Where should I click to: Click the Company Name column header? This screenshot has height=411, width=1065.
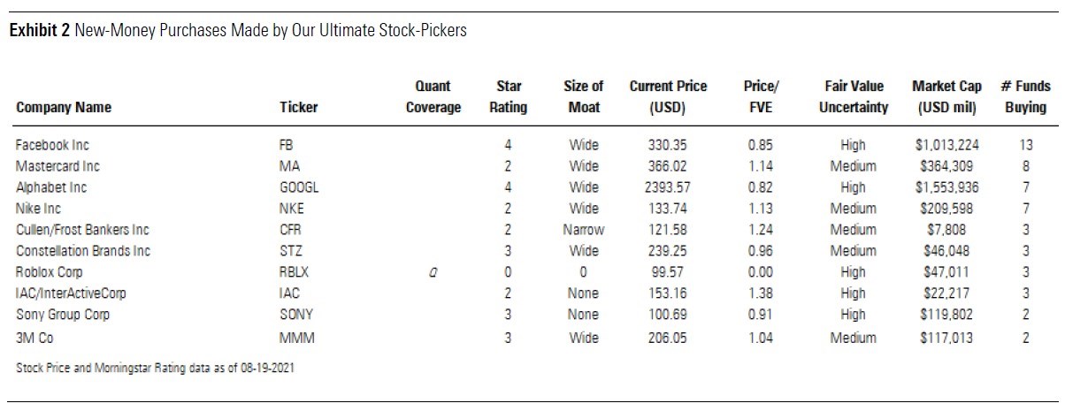(64, 108)
